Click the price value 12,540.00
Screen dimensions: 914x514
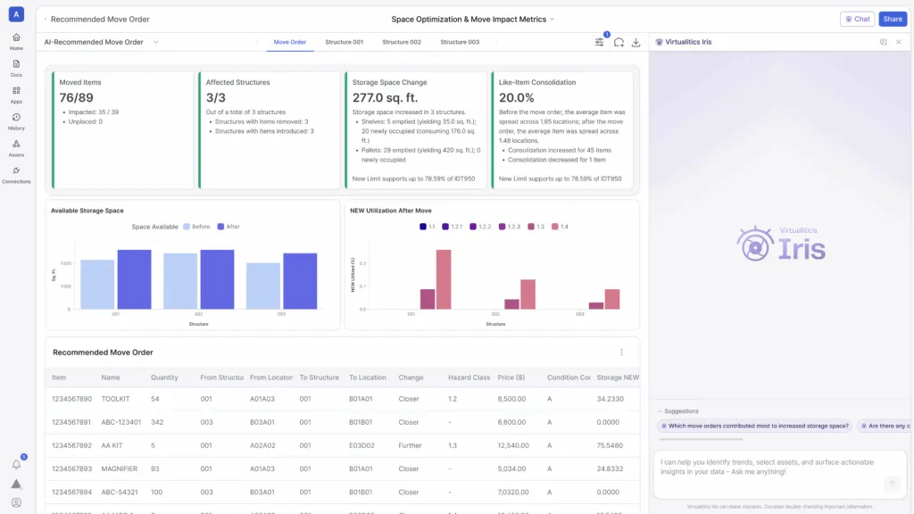click(513, 445)
